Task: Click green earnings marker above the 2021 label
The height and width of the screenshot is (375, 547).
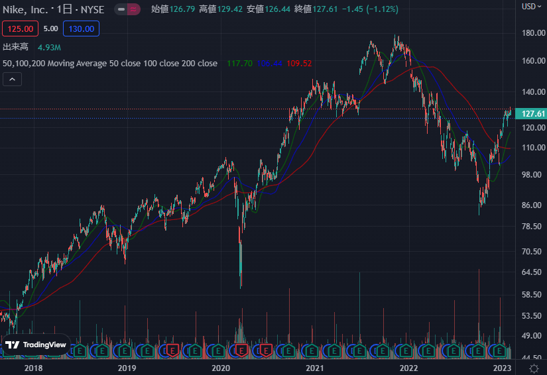Action: pyautogui.click(x=312, y=350)
